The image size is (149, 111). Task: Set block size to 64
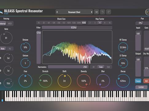[49, 23]
